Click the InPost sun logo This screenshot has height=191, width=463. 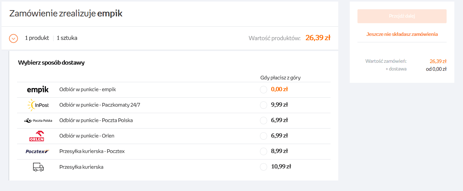click(x=38, y=105)
